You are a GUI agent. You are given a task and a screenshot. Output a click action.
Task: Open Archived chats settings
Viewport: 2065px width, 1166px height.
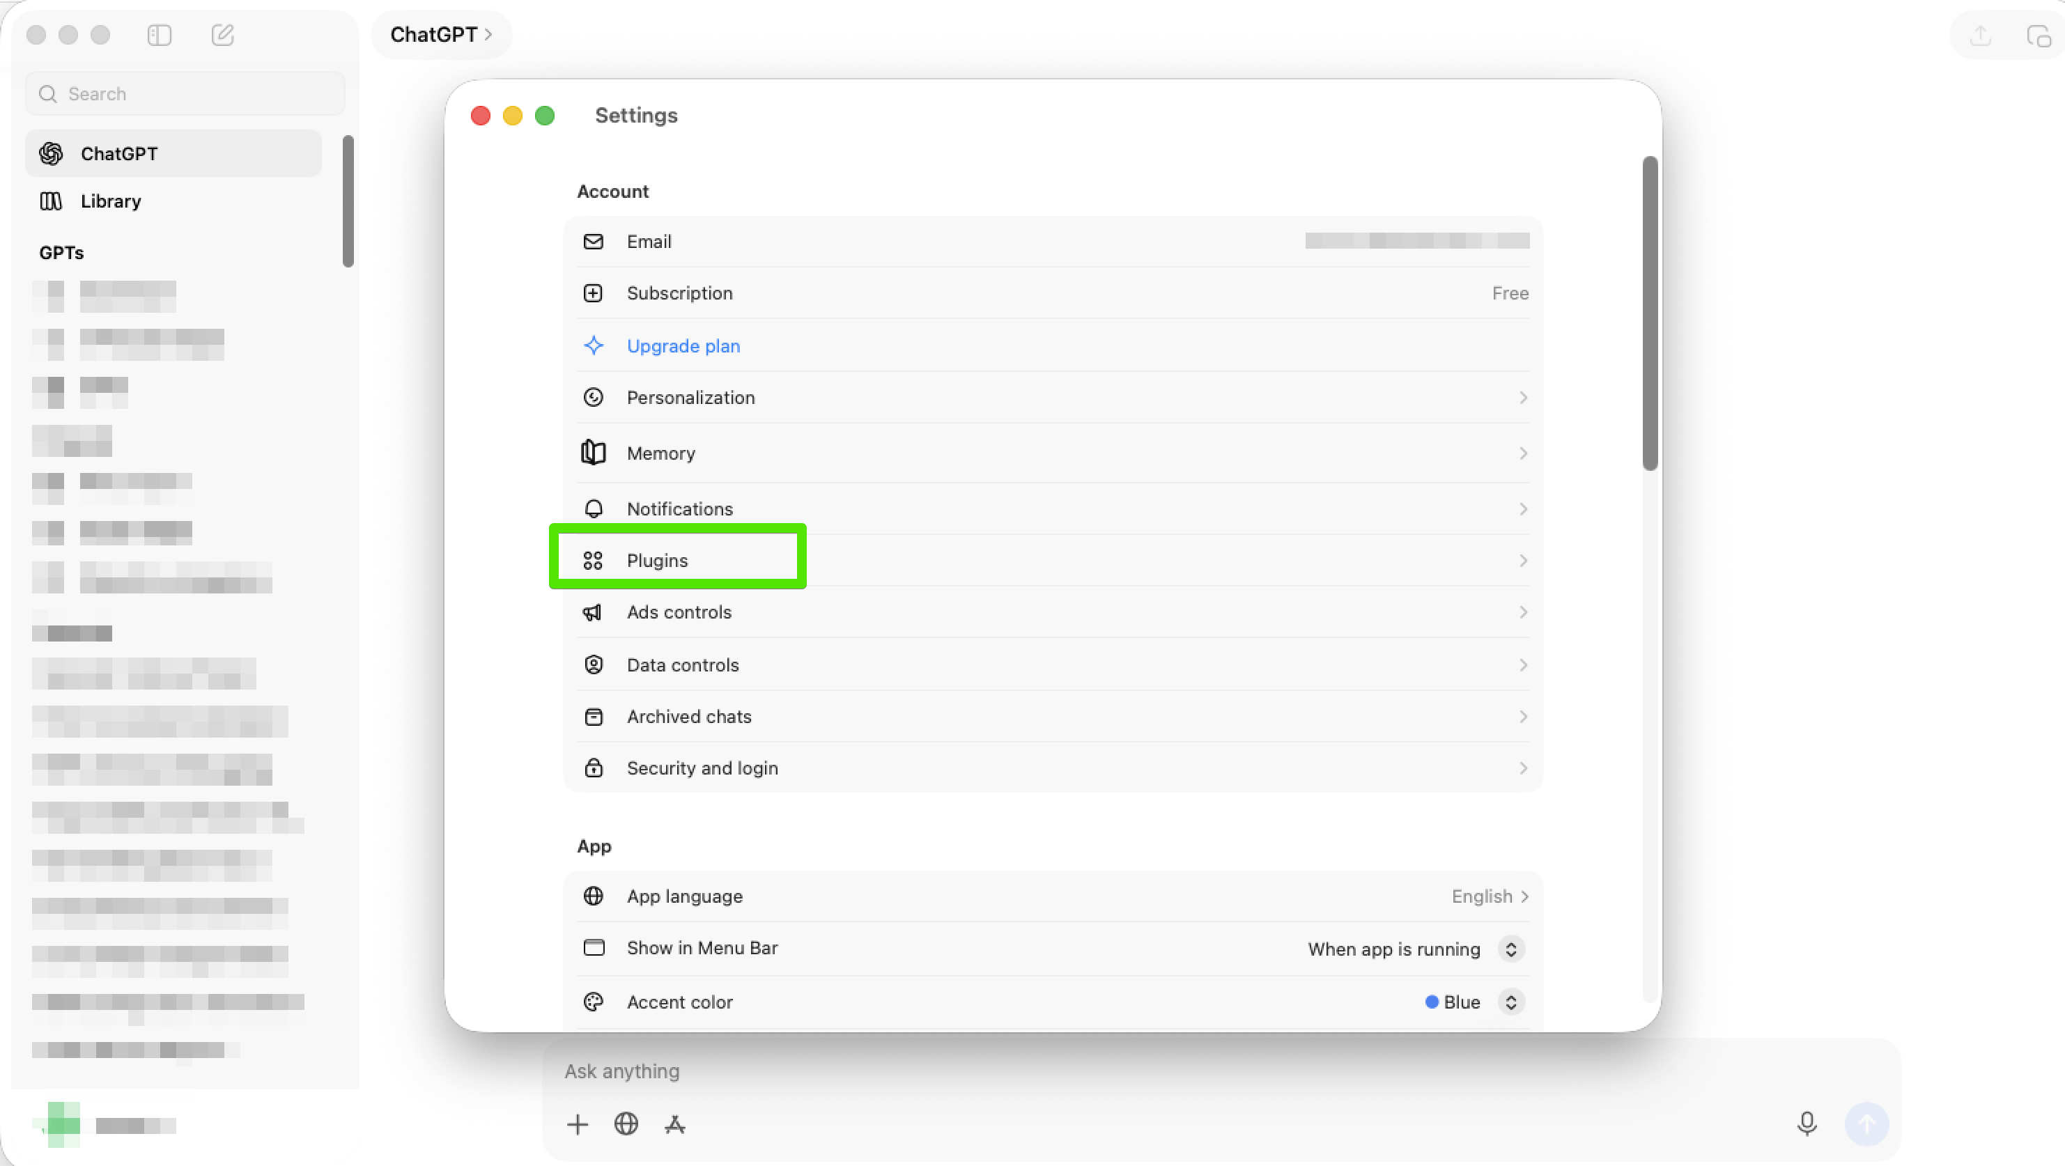click(1053, 717)
